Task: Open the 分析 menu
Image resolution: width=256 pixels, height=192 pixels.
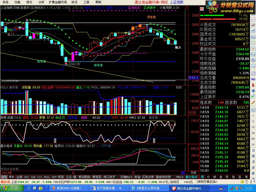Action: click(41, 2)
